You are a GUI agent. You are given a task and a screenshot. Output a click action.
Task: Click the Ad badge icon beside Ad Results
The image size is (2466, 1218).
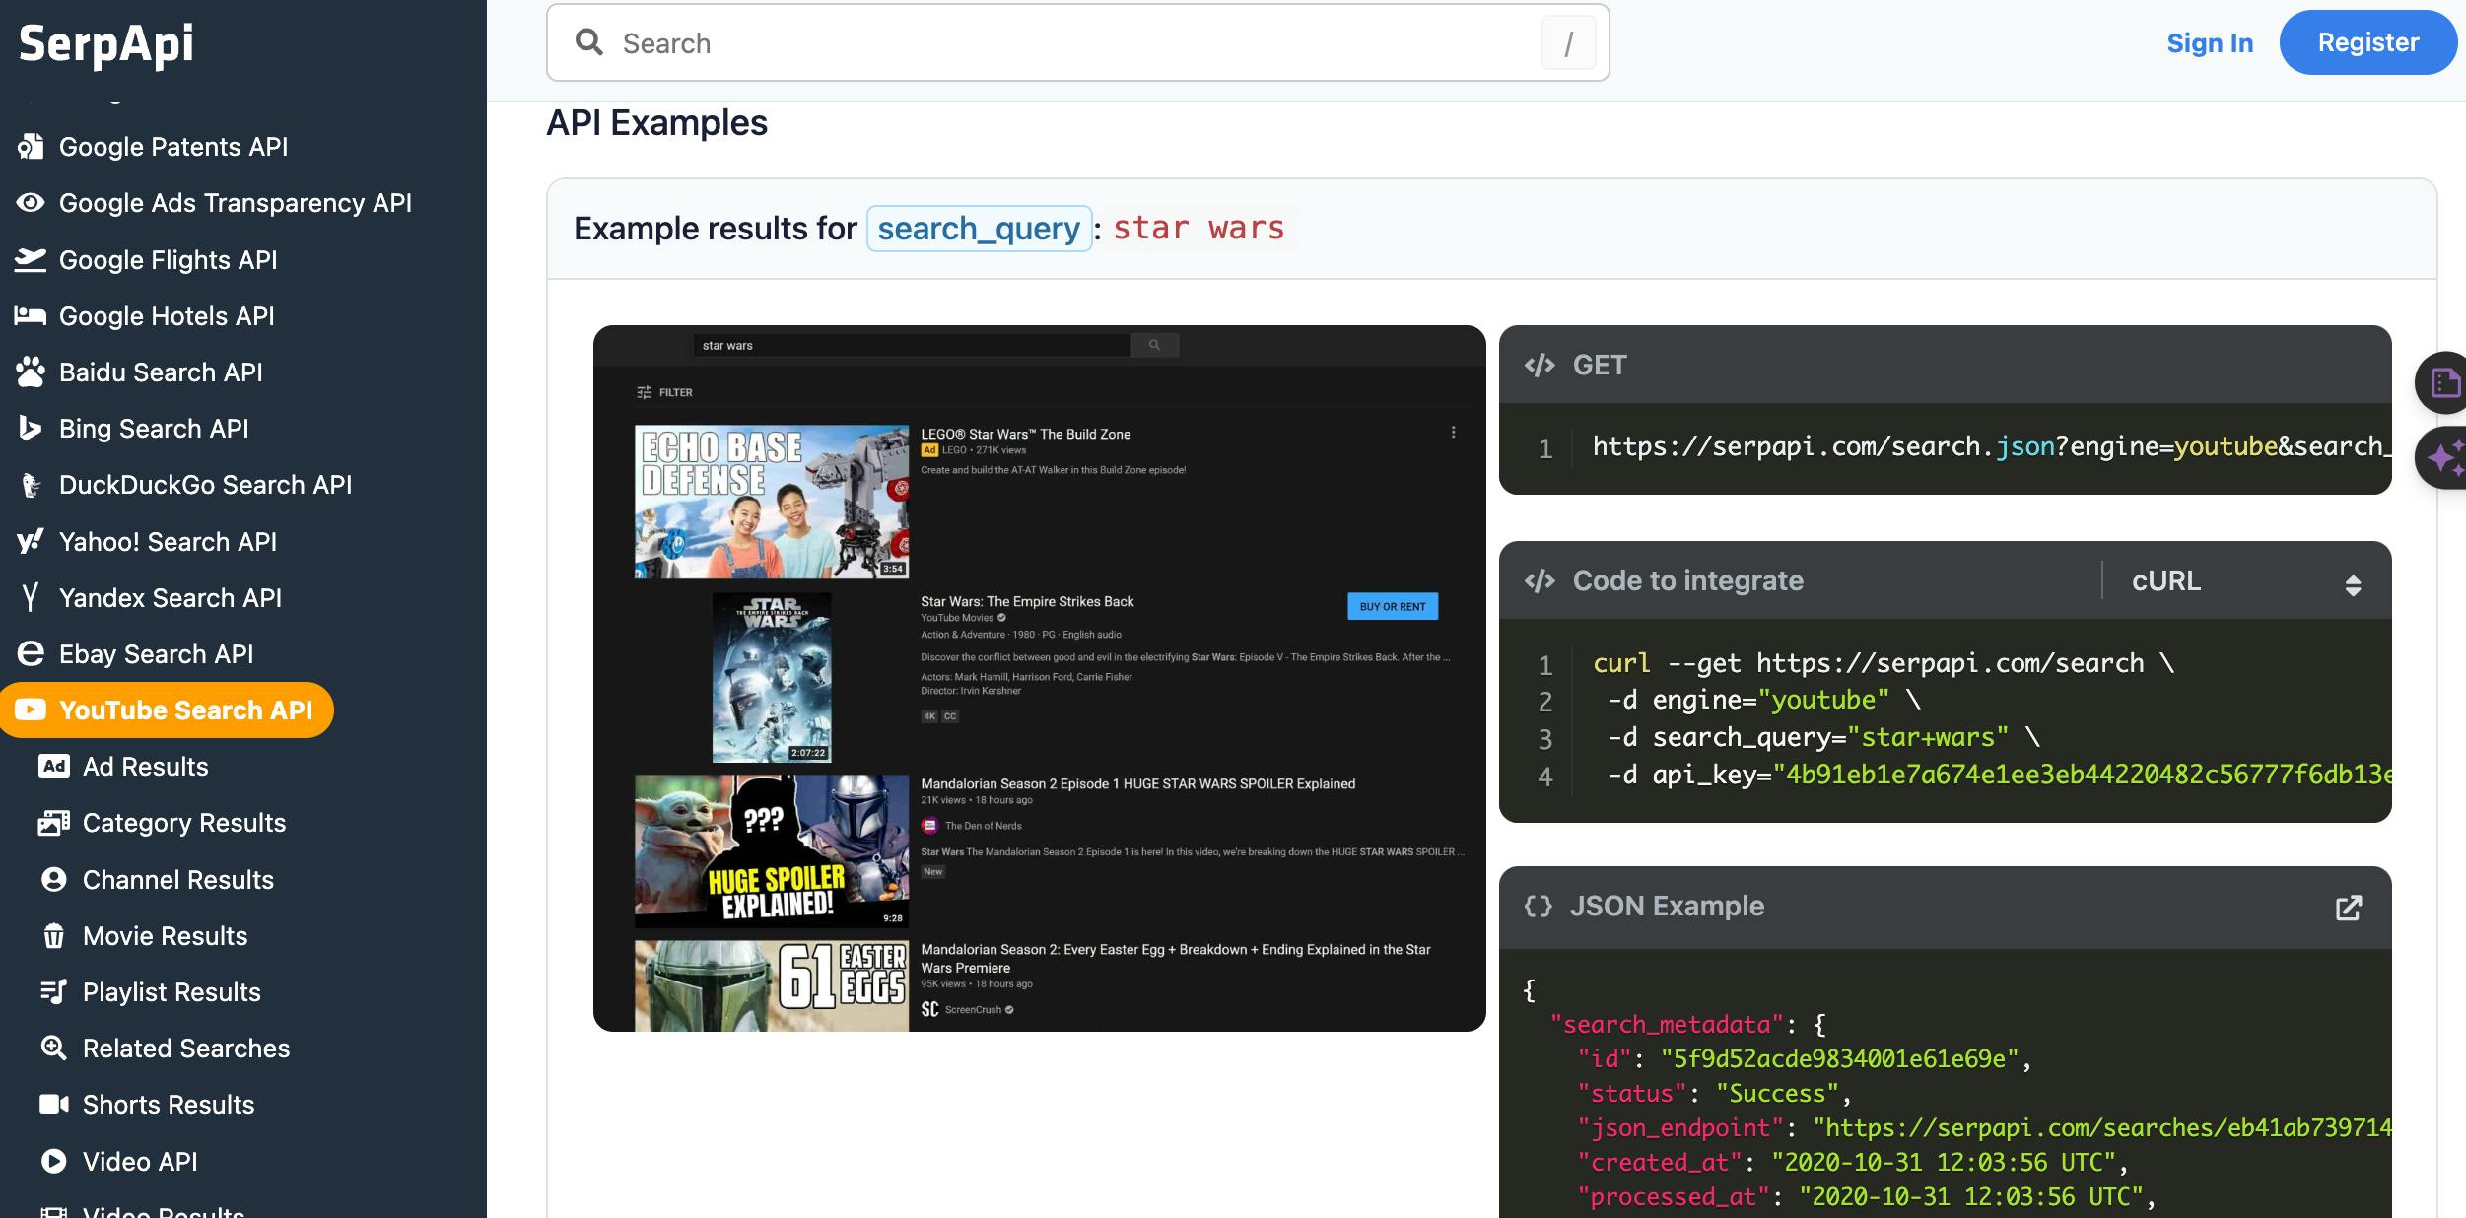coord(54,767)
